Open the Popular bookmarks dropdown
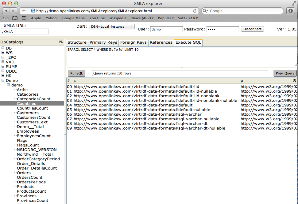Screen dimensions: 298x204 coord(166,18)
